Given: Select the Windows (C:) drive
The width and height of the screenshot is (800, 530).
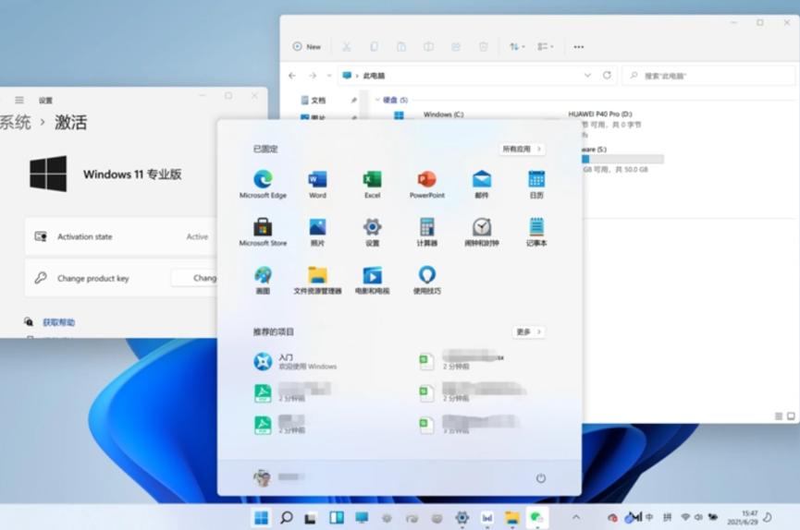Looking at the screenshot, I should pyautogui.click(x=443, y=114).
